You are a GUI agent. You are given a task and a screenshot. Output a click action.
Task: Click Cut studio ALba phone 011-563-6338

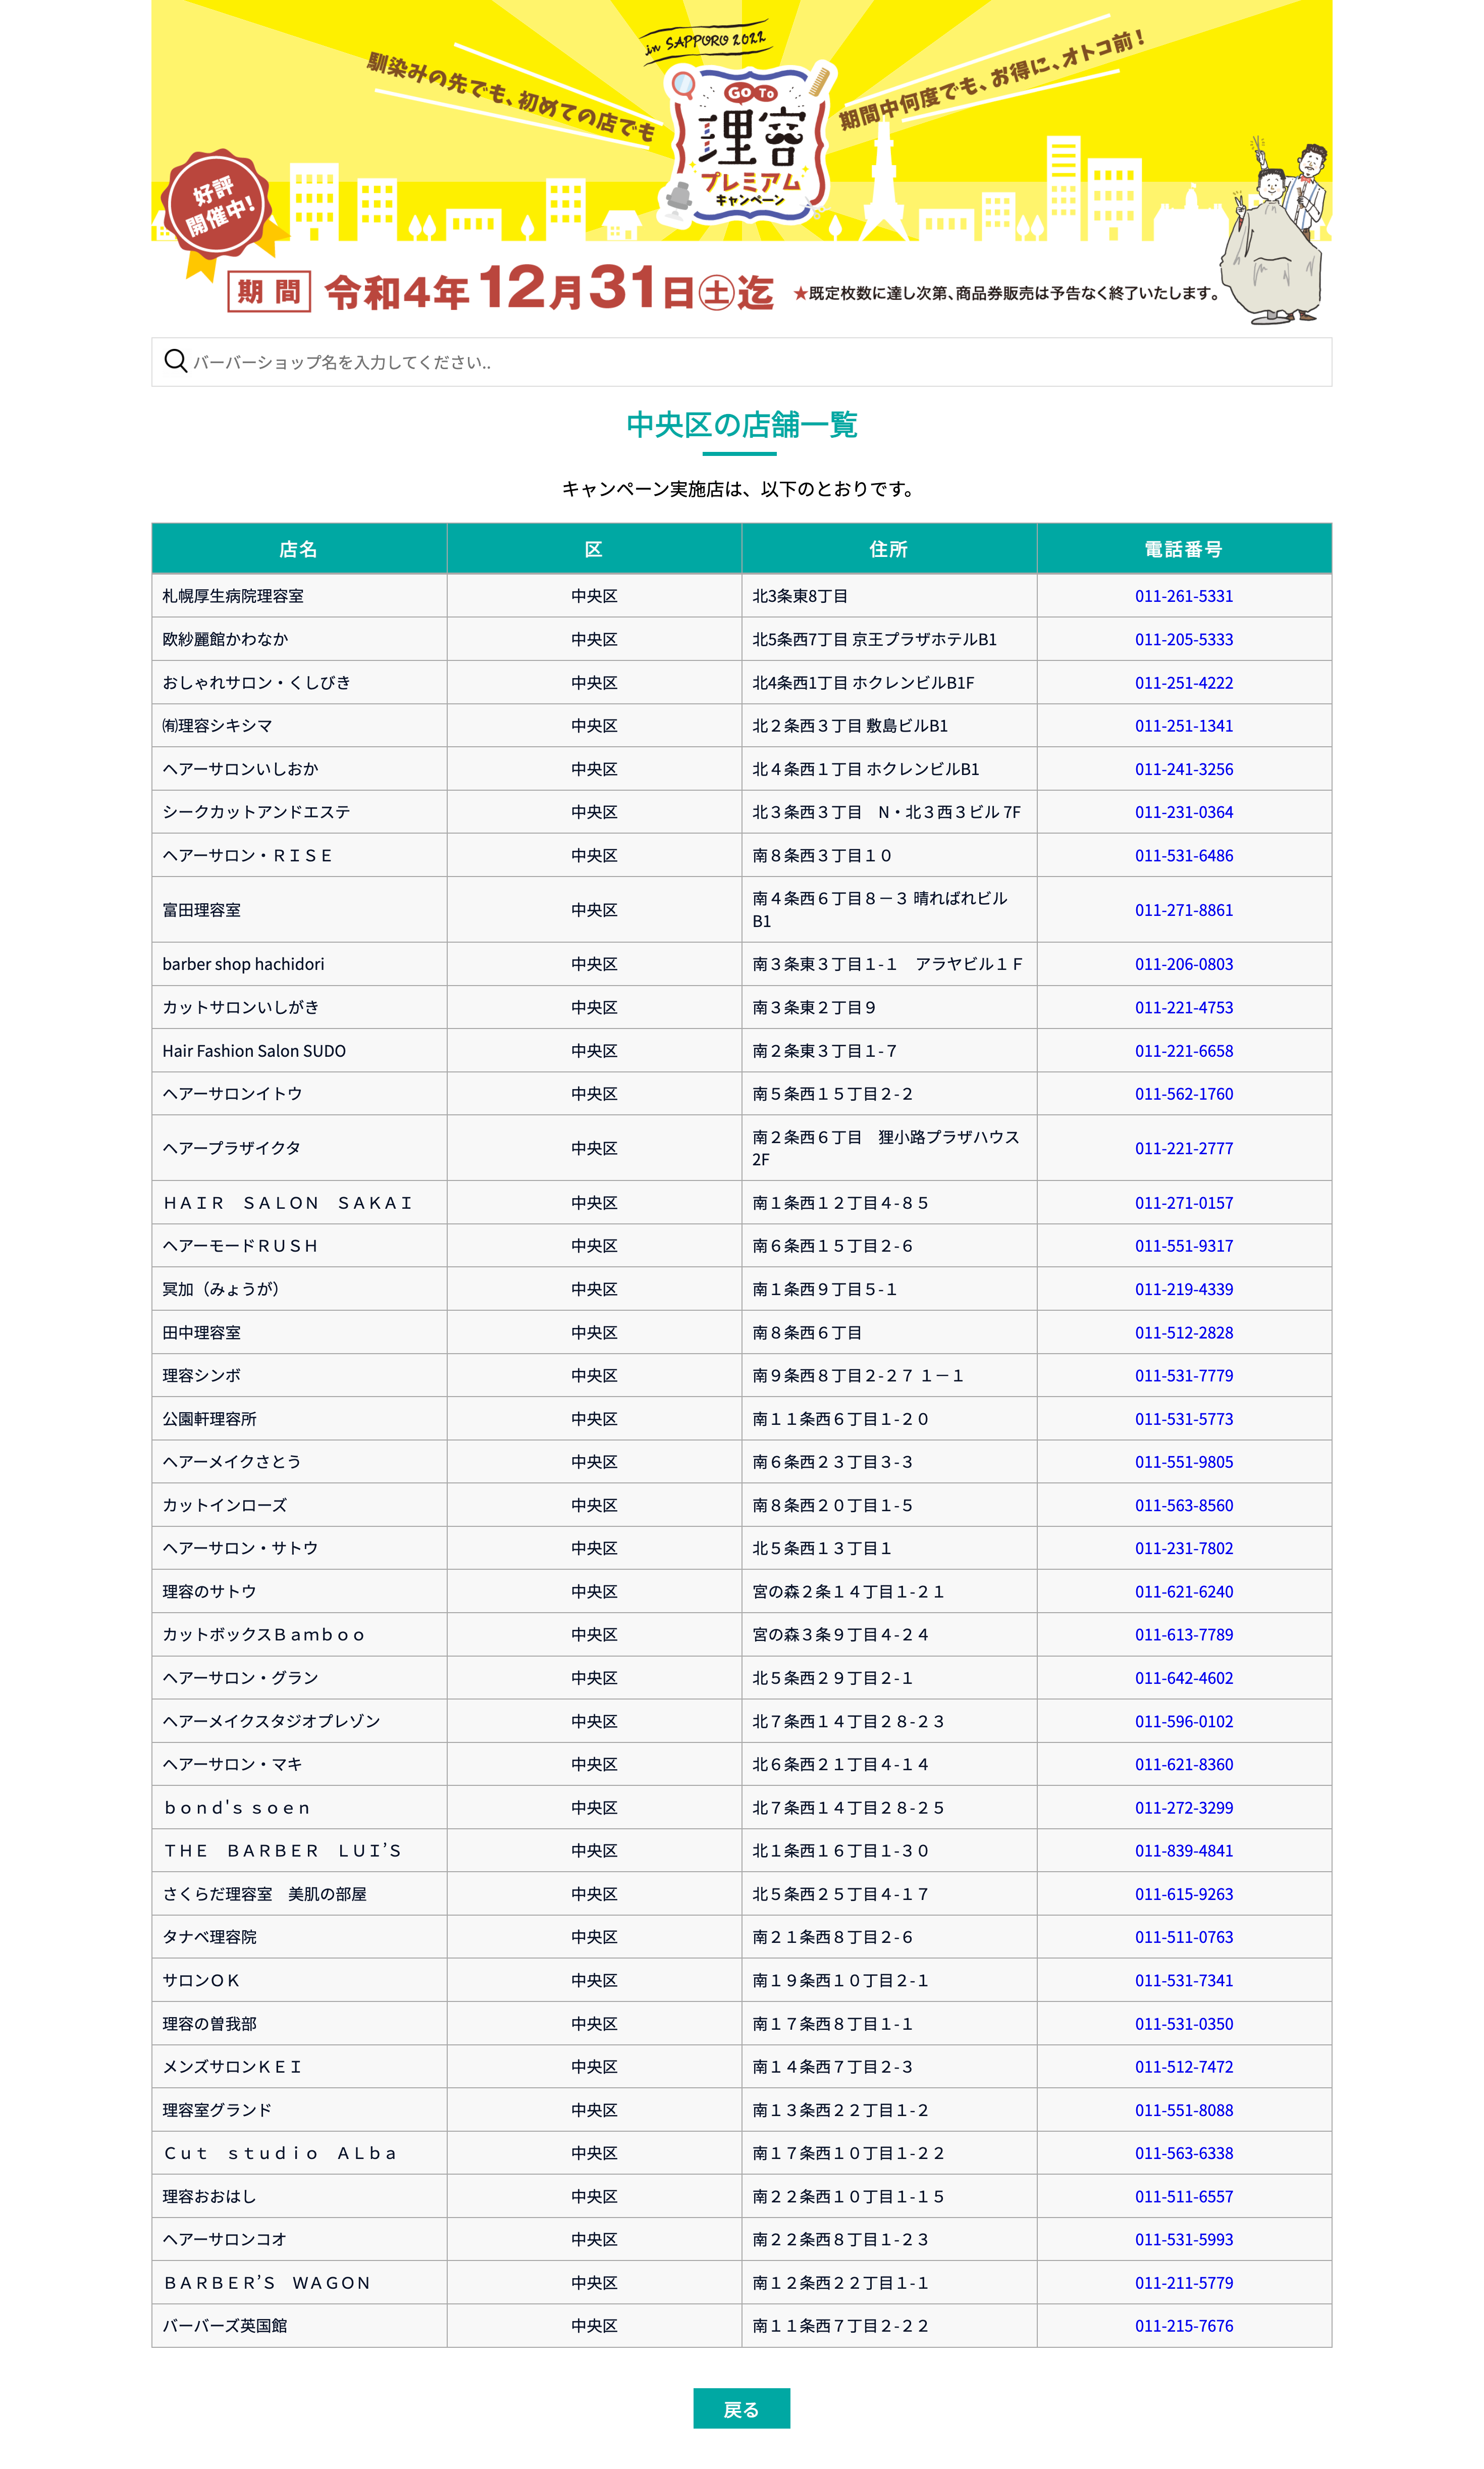click(x=1183, y=2153)
